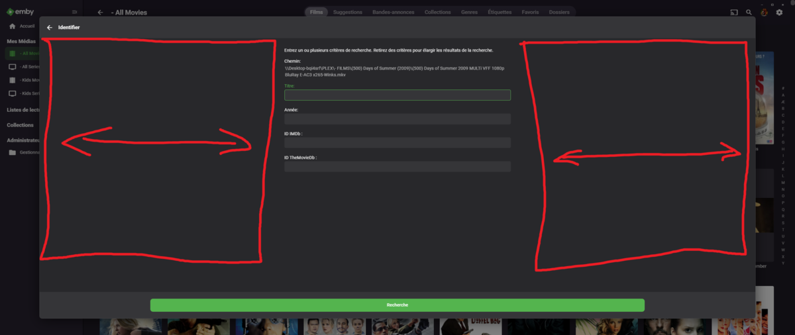Jump to letter A in alphabet picker
Image resolution: width=795 pixels, height=335 pixels.
[x=784, y=95]
